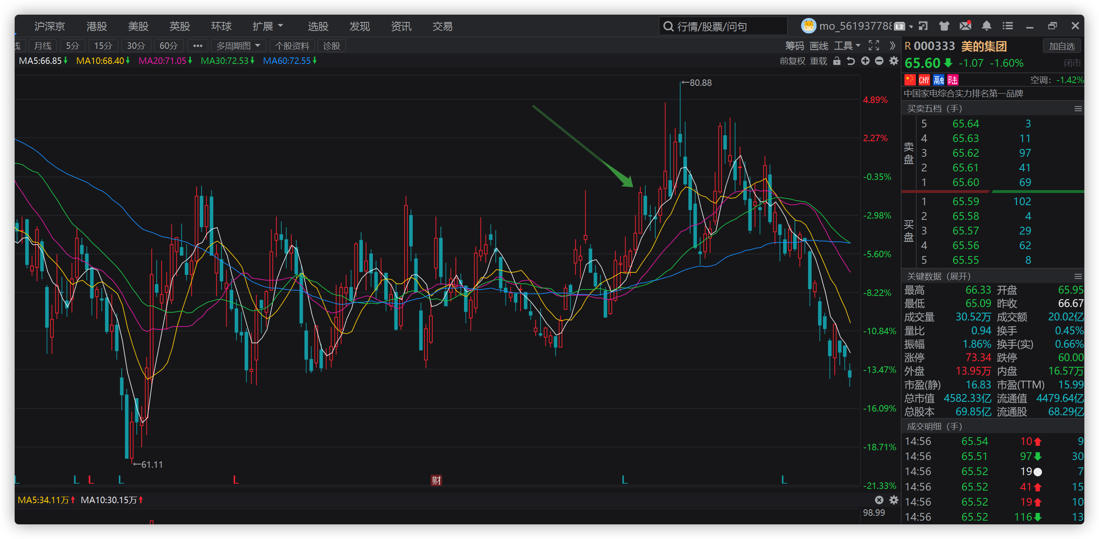The width and height of the screenshot is (1099, 539).
Task: Open chart settings gear icon
Action: pos(894,61)
